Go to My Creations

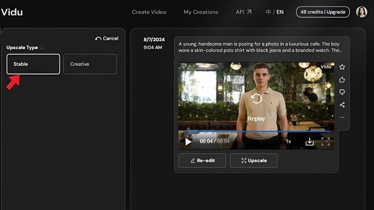201,12
